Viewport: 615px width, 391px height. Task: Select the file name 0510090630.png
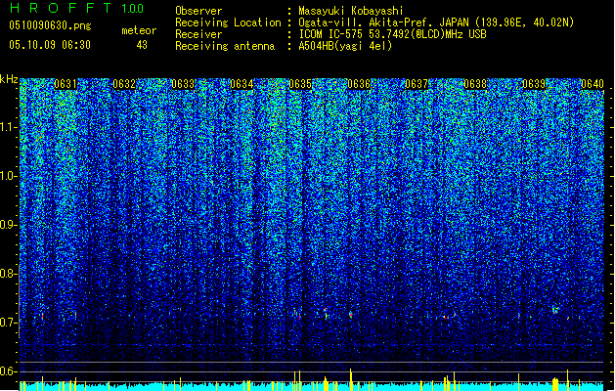click(50, 25)
